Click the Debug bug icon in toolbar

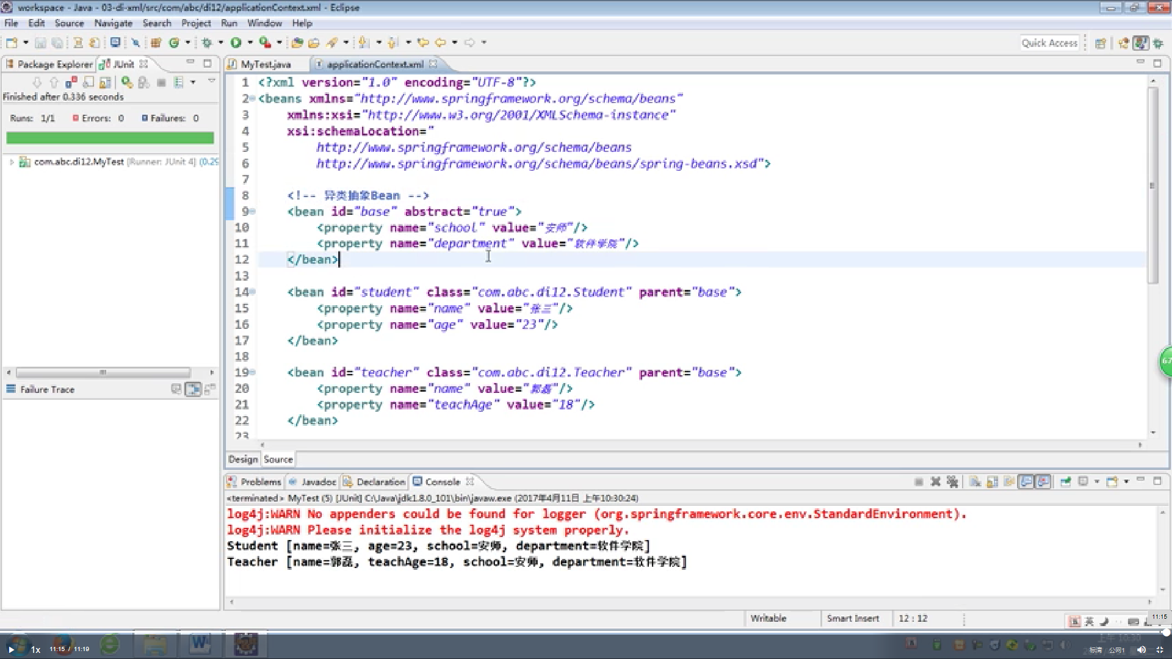click(207, 43)
